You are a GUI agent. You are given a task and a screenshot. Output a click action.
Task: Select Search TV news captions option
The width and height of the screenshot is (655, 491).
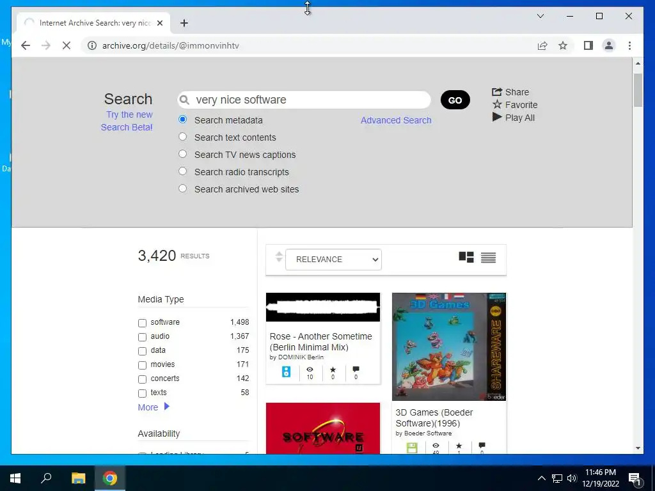[182, 153]
